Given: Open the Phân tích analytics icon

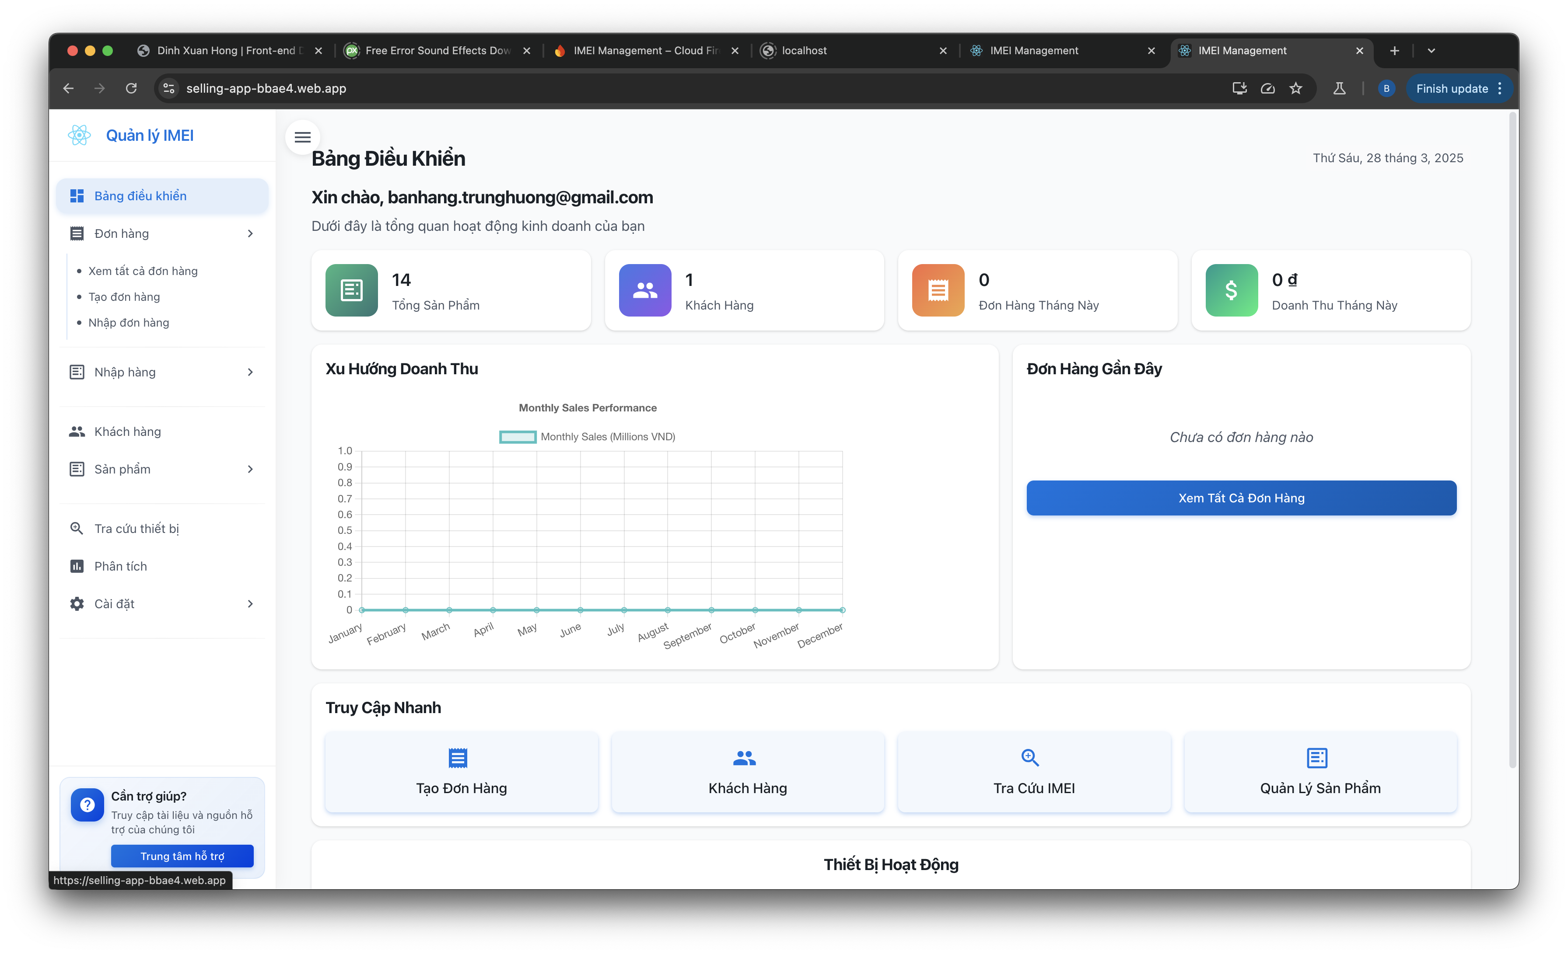Looking at the screenshot, I should pos(77,565).
